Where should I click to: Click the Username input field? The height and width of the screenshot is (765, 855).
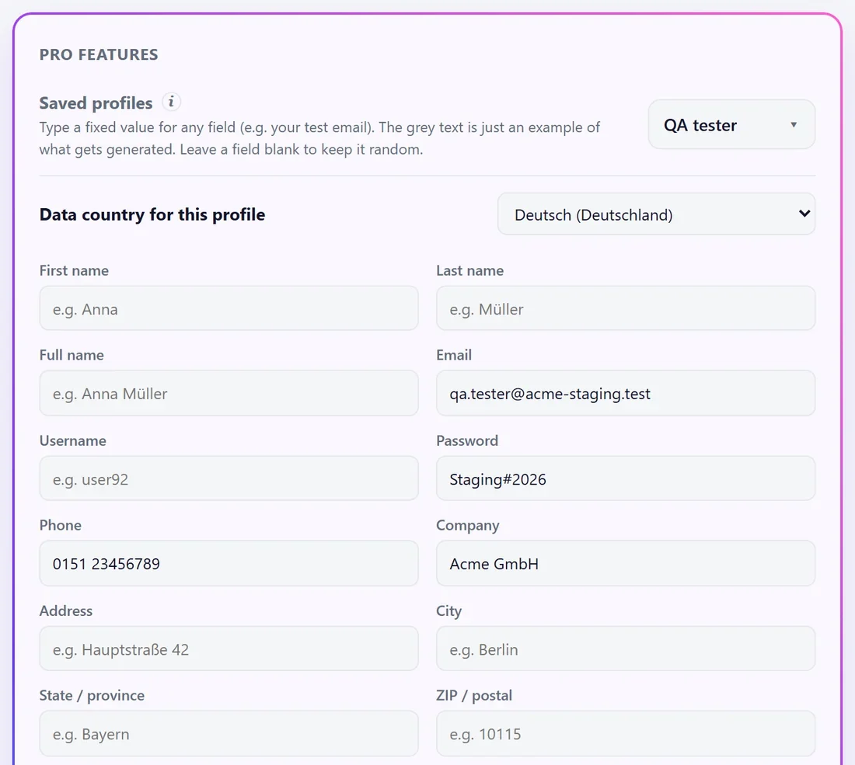click(229, 478)
